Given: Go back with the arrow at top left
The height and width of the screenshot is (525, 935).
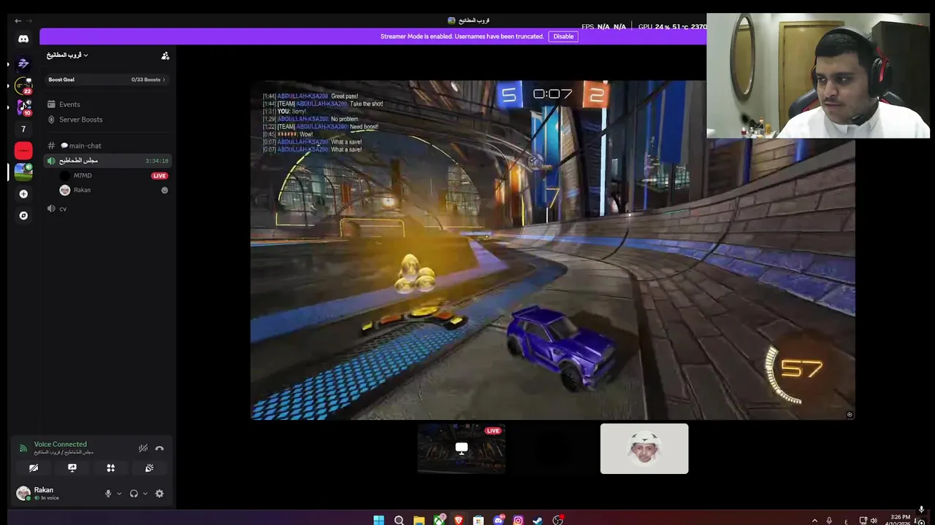Looking at the screenshot, I should pyautogui.click(x=18, y=20).
